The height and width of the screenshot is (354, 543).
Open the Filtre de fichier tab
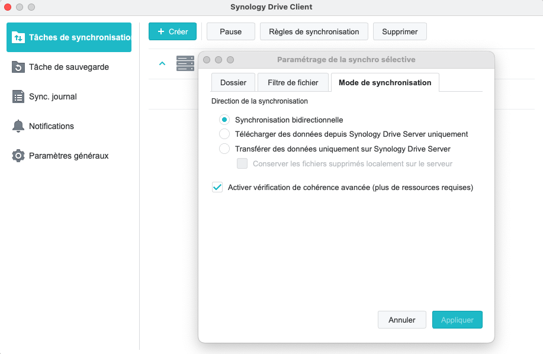click(x=293, y=83)
